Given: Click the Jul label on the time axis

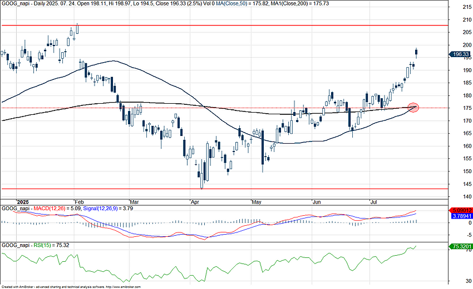Looking at the screenshot, I should (x=374, y=202).
